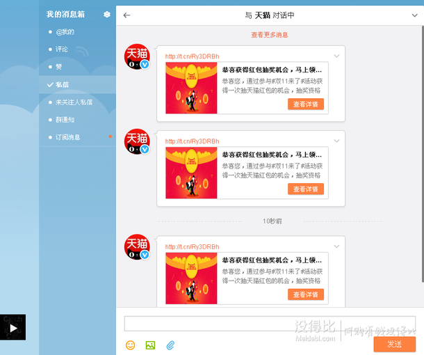Open red envelope thumbnail in first message
The image size is (424, 355).
click(x=191, y=88)
